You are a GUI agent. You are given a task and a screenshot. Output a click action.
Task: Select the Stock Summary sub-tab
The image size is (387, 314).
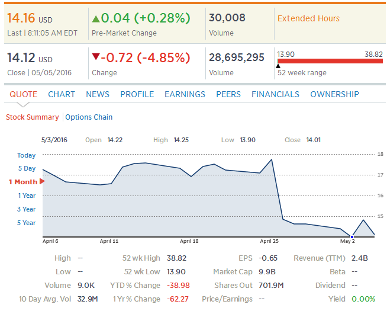coord(33,117)
